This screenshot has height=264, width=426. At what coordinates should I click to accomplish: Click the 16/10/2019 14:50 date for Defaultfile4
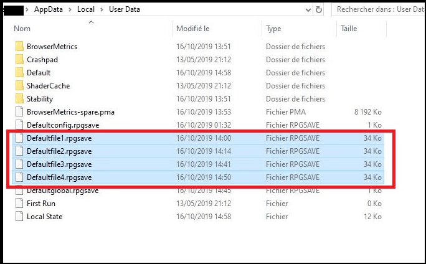pos(204,177)
